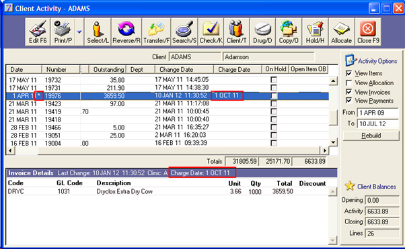The height and width of the screenshot is (249, 405).
Task: Click the Edit F6 toolbar icon
Action: click(x=38, y=32)
